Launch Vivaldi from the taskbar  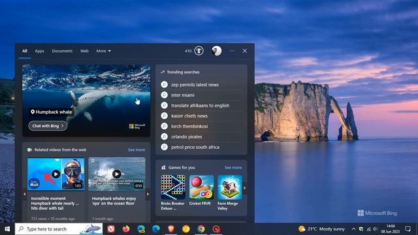click(111, 229)
